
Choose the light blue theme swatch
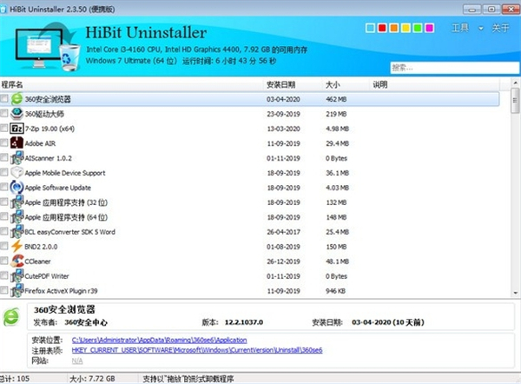click(x=370, y=28)
